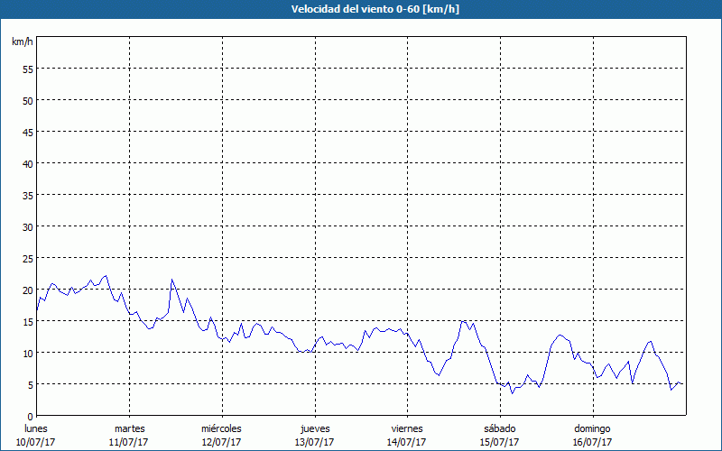
Task: Click the chart title 'Velocidad del viento 0-60'
Action: 360,9
